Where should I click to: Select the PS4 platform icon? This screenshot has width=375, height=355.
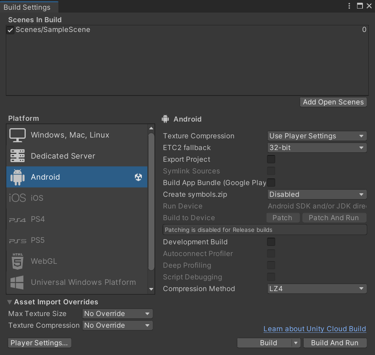pos(17,219)
